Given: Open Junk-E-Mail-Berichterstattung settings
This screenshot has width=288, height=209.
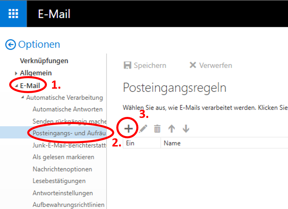Looking at the screenshot, I should click(69, 145).
